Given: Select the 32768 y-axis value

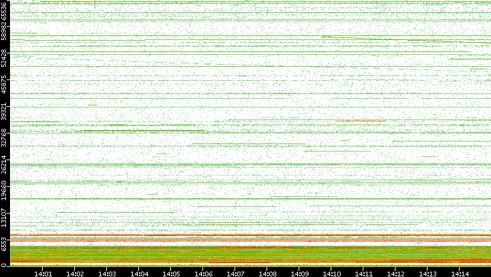Looking at the screenshot, I should pyautogui.click(x=5, y=137).
